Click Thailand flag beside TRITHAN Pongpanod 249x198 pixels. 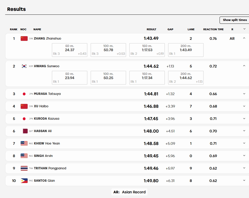coord(24,168)
